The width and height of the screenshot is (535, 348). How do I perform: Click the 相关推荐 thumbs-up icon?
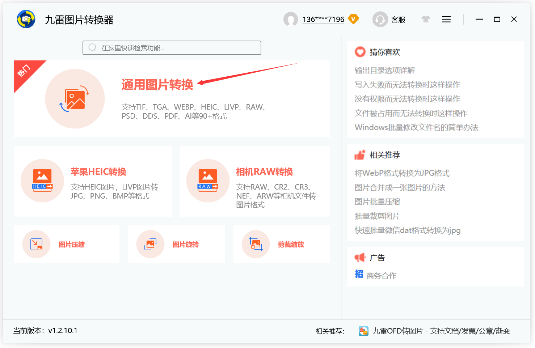point(360,155)
